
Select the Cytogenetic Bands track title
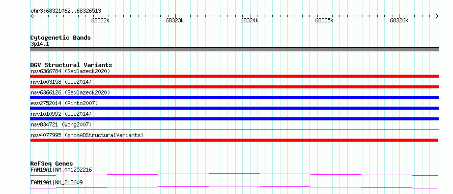tap(61, 38)
